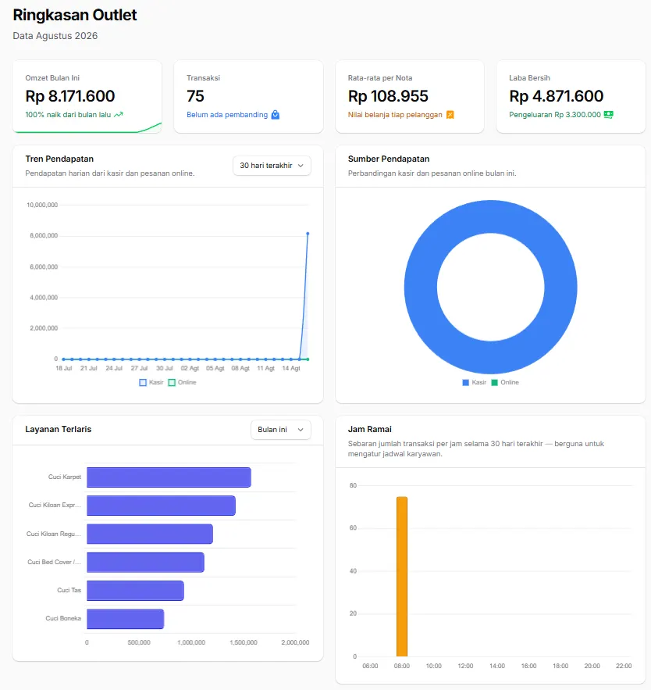Click the Omzet Bulan Ini label

point(52,78)
